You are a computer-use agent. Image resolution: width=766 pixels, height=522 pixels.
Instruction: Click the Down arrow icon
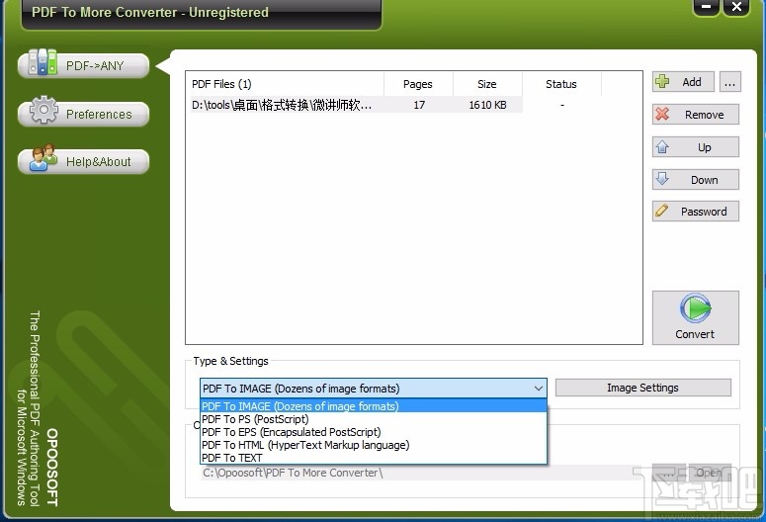(662, 178)
